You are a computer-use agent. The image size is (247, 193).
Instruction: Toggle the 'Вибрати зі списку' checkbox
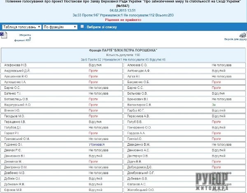point(82,27)
